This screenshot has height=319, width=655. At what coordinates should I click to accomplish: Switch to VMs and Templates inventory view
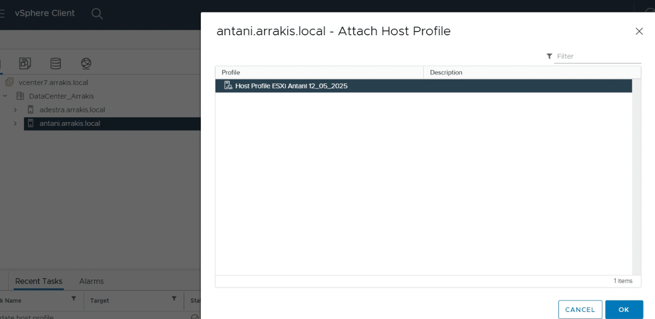[x=25, y=63]
